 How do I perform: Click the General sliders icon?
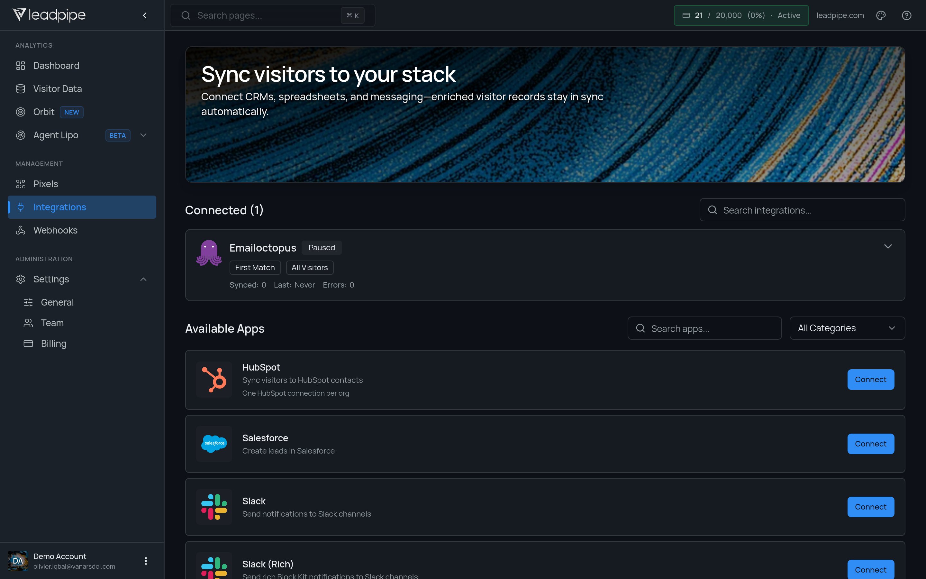(28, 302)
